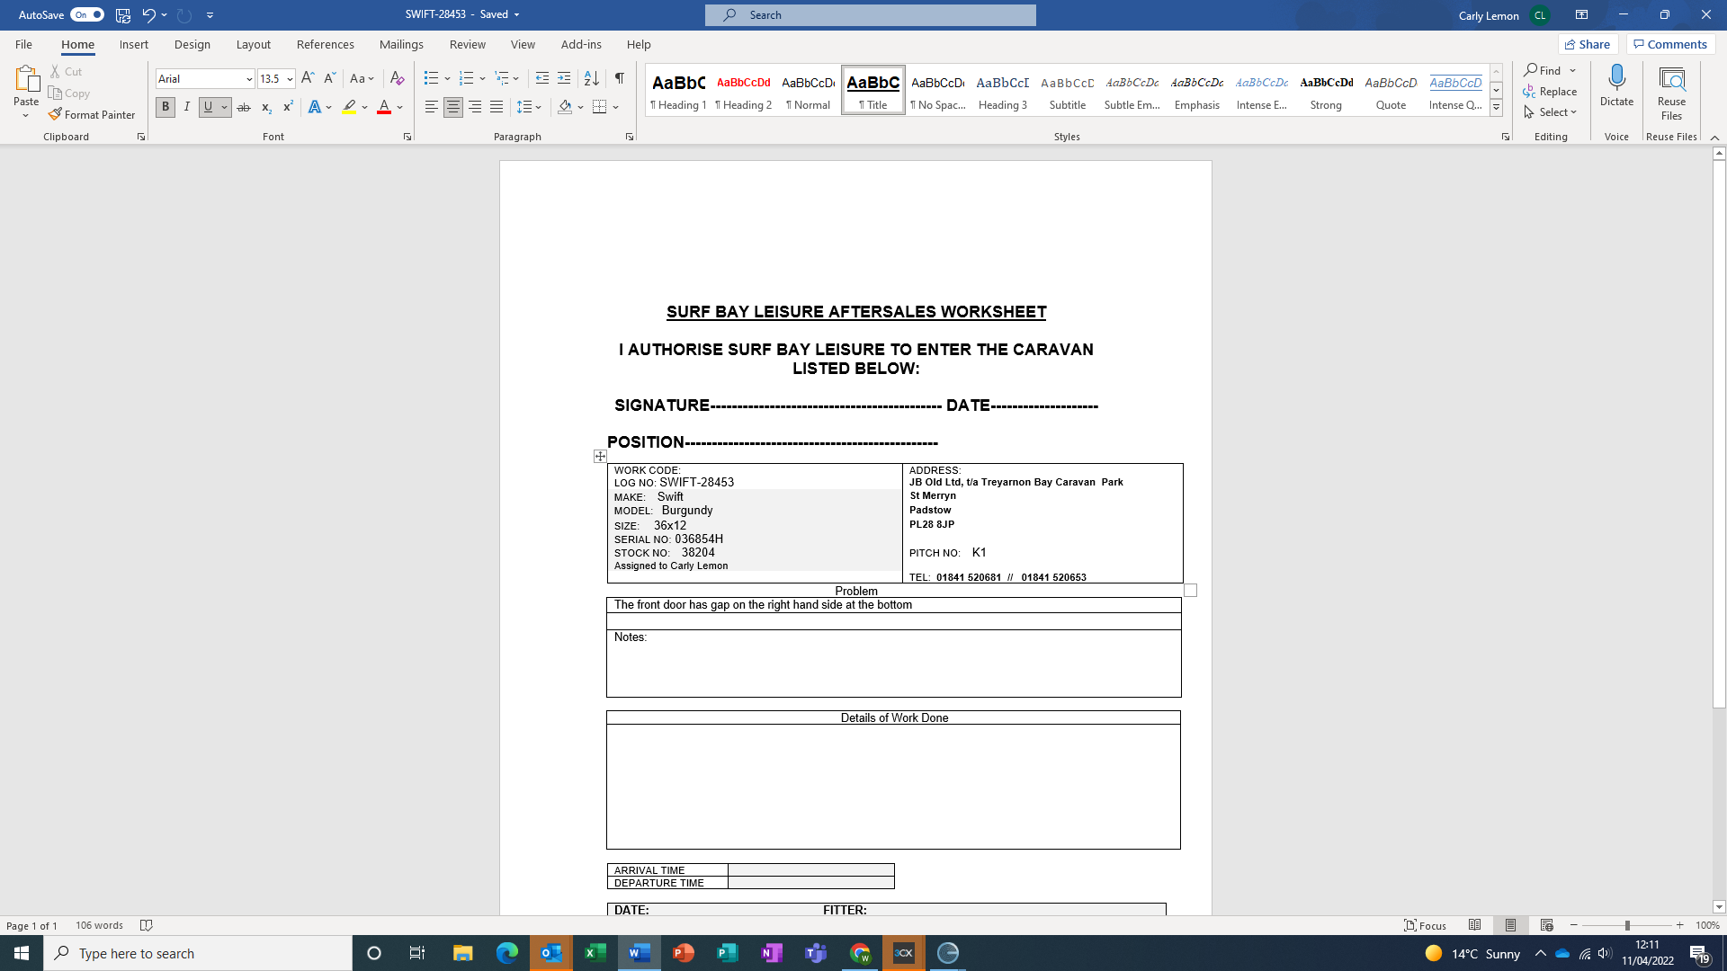
Task: Expand the Styles gallery more arrow
Action: pos(1496,108)
